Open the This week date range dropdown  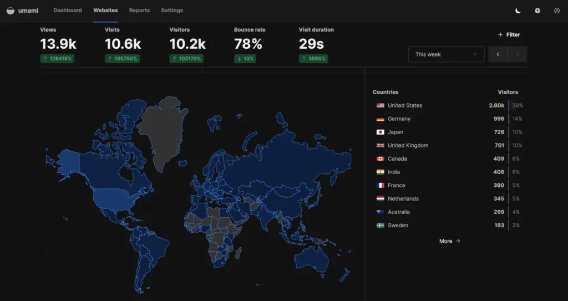click(446, 54)
